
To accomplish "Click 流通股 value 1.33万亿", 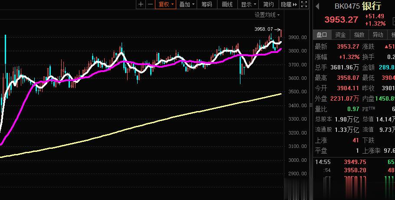I will point(347,130).
